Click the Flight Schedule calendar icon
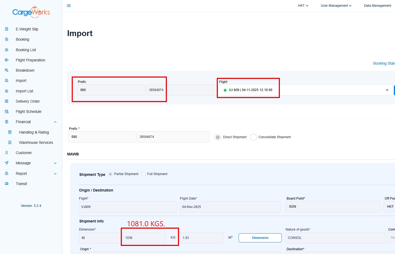The width and height of the screenshot is (395, 254). [7, 112]
